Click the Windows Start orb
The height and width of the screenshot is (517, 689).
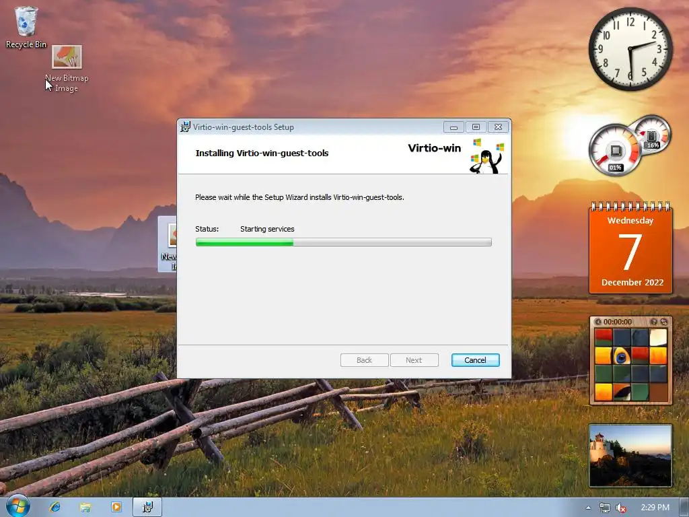point(17,506)
